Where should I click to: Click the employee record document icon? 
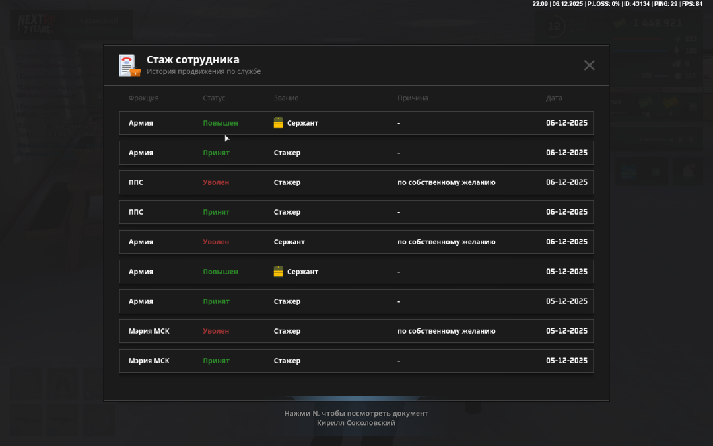tap(129, 65)
